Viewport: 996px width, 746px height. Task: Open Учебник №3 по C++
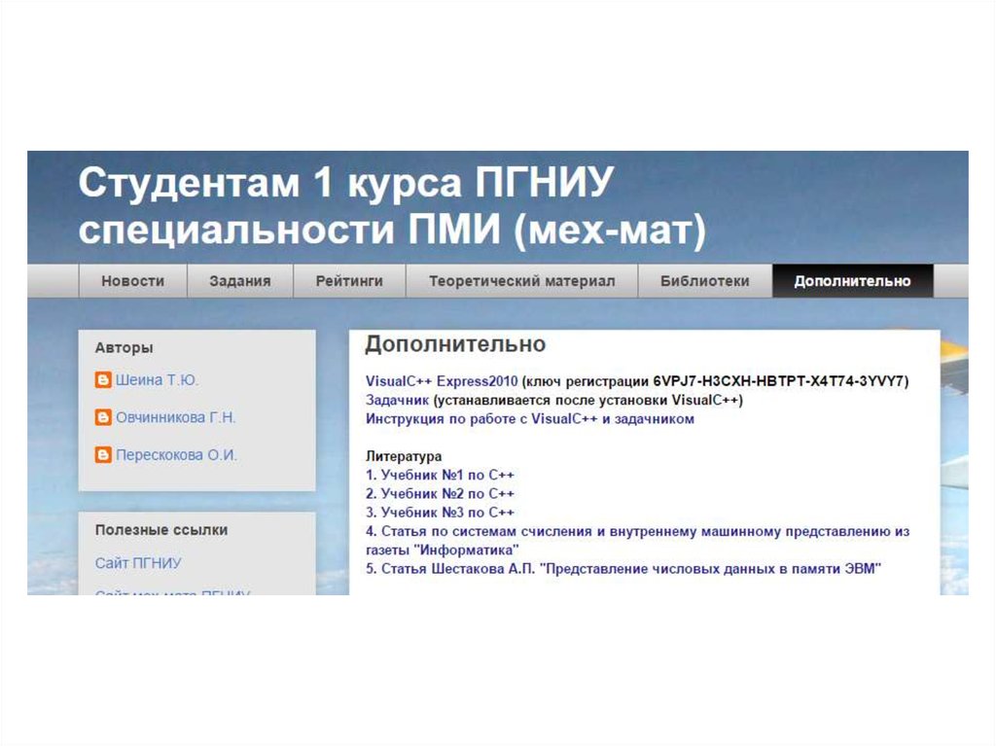click(x=440, y=513)
